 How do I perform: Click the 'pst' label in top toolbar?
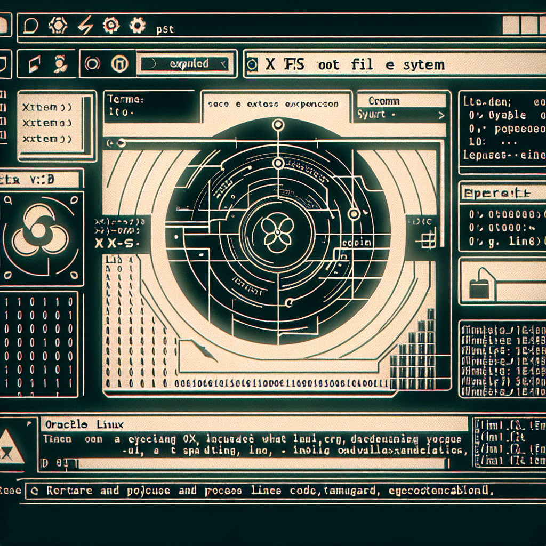(x=165, y=29)
